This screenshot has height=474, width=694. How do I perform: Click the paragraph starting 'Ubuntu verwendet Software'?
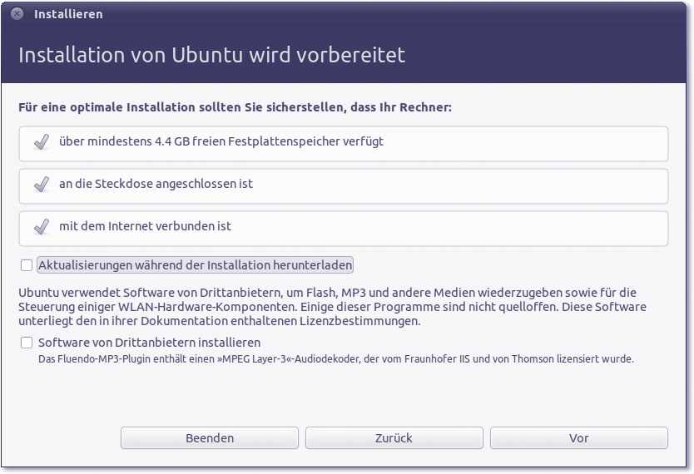click(333, 307)
